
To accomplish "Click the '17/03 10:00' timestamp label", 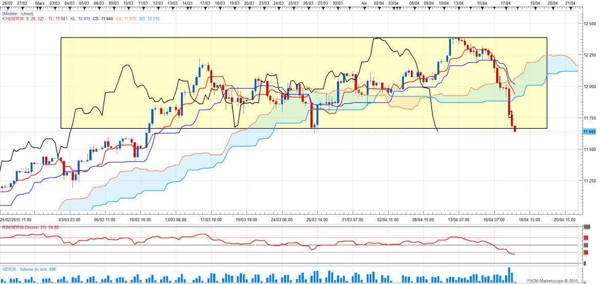I will tap(211, 220).
